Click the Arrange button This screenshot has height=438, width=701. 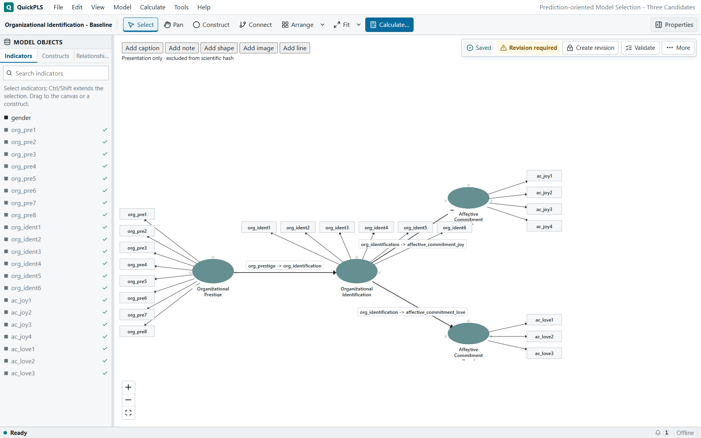(298, 25)
